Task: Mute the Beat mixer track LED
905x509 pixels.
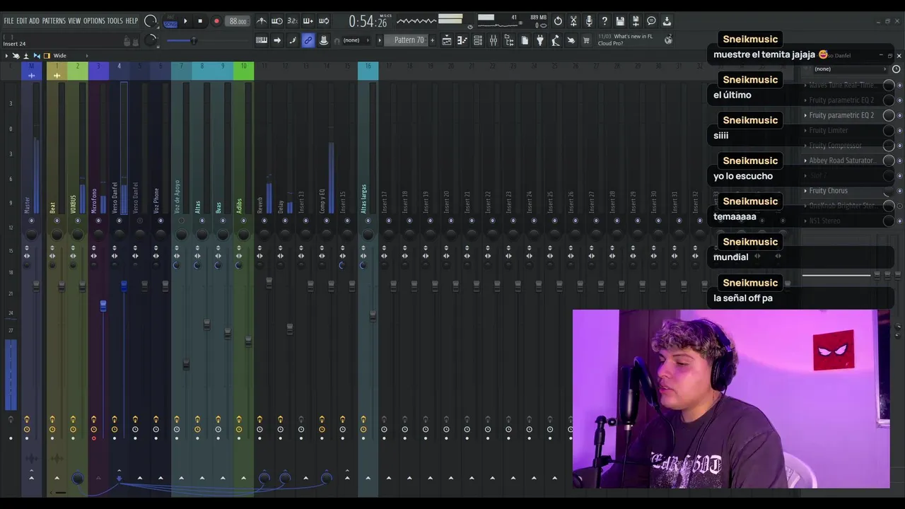Action: point(57,221)
